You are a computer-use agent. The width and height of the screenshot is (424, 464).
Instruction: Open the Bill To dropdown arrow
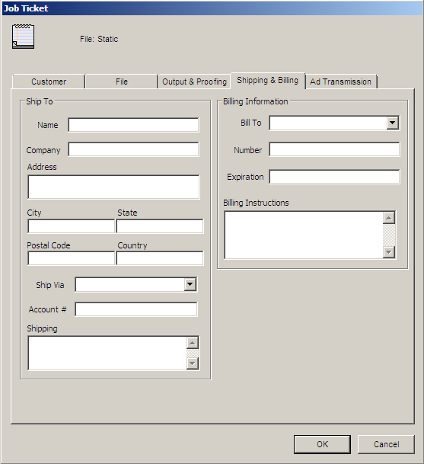point(392,123)
